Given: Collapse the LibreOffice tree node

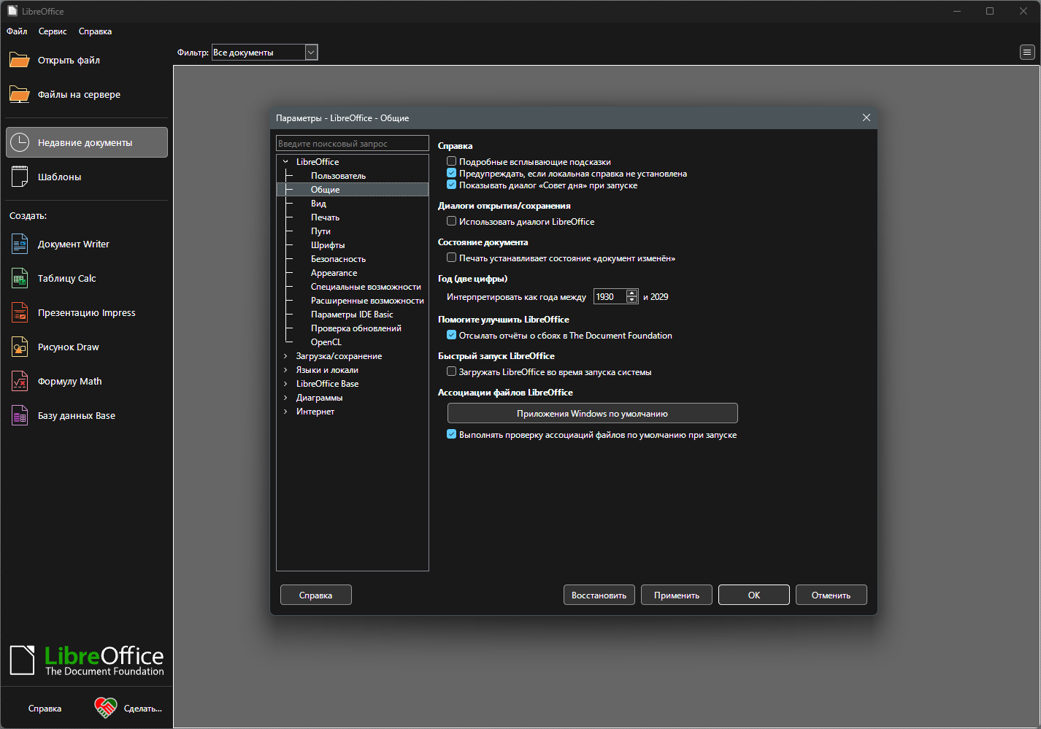Looking at the screenshot, I should [285, 162].
